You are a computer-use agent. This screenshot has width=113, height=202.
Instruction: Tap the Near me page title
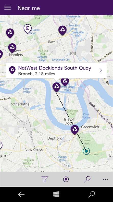[x=29, y=8]
